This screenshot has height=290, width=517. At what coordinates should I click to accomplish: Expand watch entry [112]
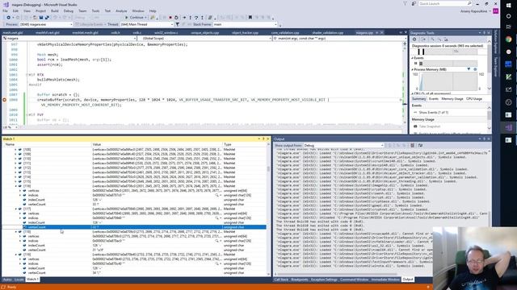pyautogui.click(x=15, y=168)
